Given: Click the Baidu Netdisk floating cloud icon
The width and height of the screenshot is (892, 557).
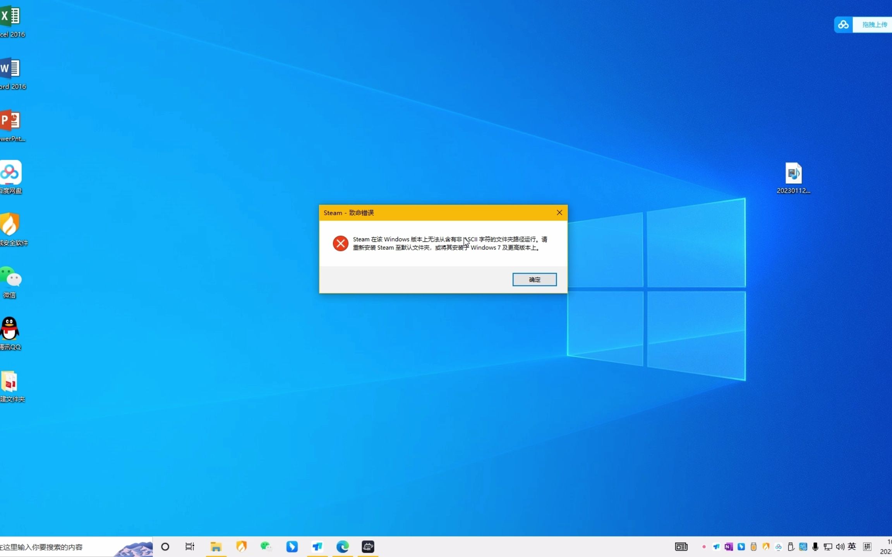Looking at the screenshot, I should [843, 25].
